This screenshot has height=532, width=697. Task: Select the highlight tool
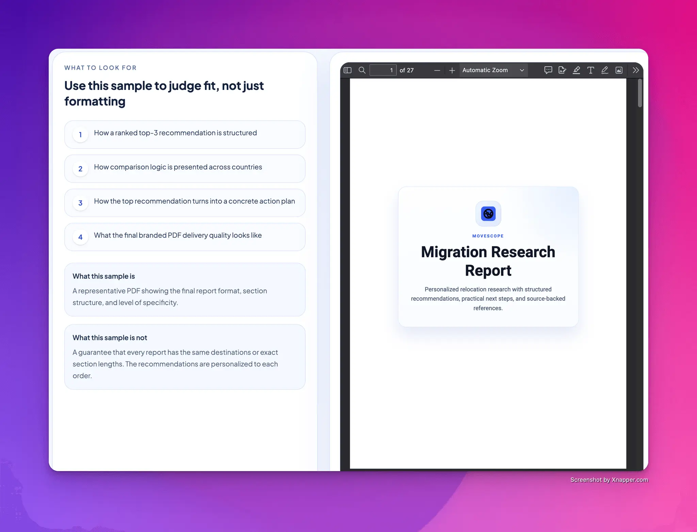click(x=576, y=70)
